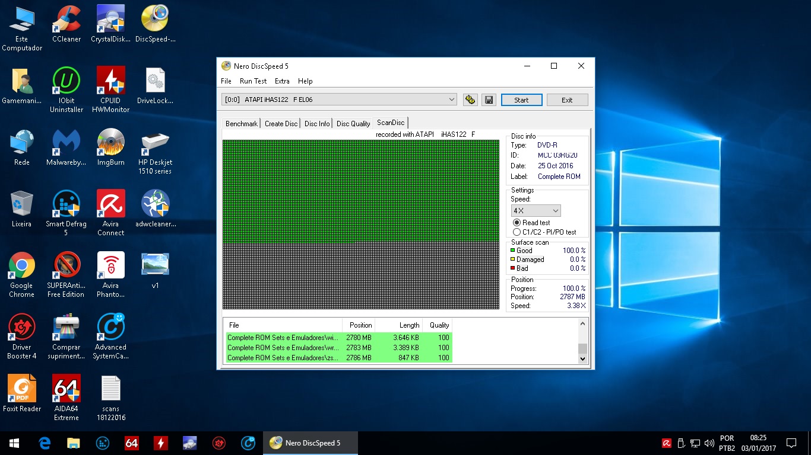Switch to the Benchmark tab
This screenshot has height=455, width=811.
[242, 124]
